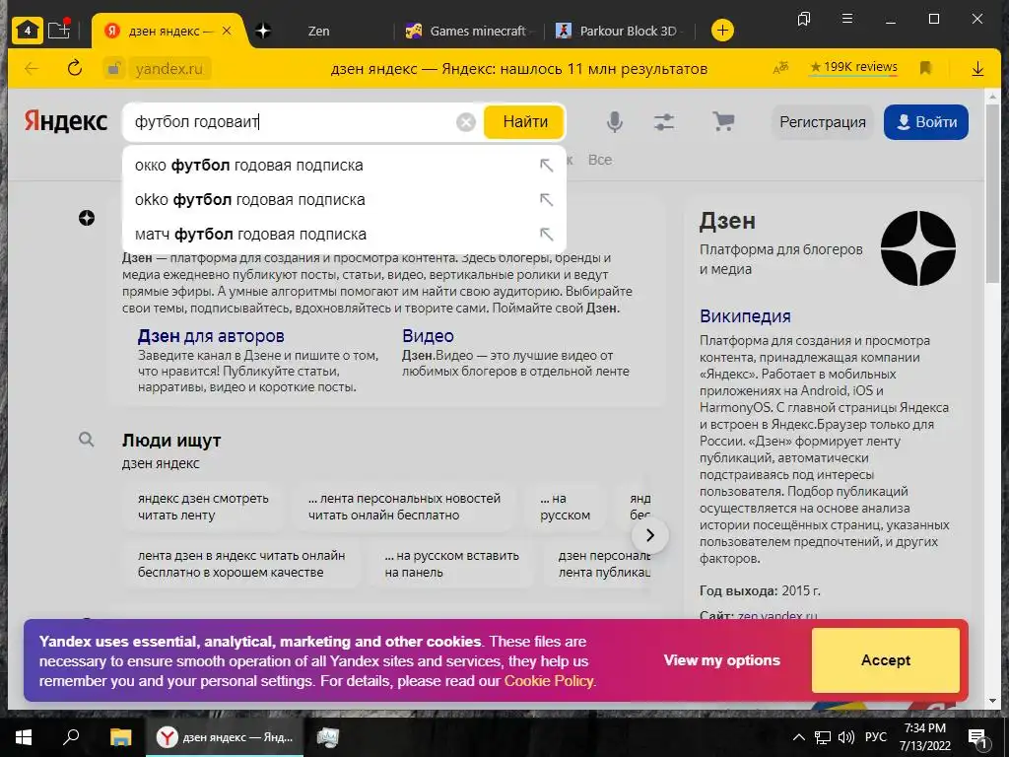Click View my options for cookies
Viewport: 1009px width, 757px height.
(x=722, y=659)
